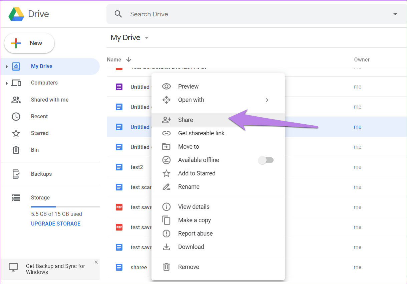The width and height of the screenshot is (407, 284).
Task: Click the Move to folder icon
Action: [x=166, y=147]
